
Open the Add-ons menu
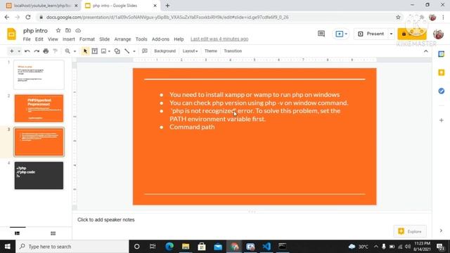[160, 39]
